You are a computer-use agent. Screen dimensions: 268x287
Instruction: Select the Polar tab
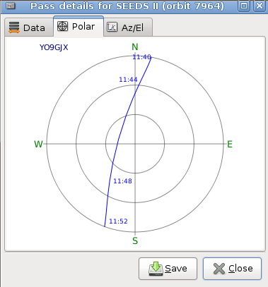[78, 26]
